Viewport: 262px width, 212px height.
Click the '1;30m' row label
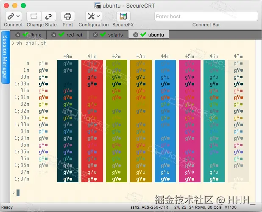click(22, 84)
